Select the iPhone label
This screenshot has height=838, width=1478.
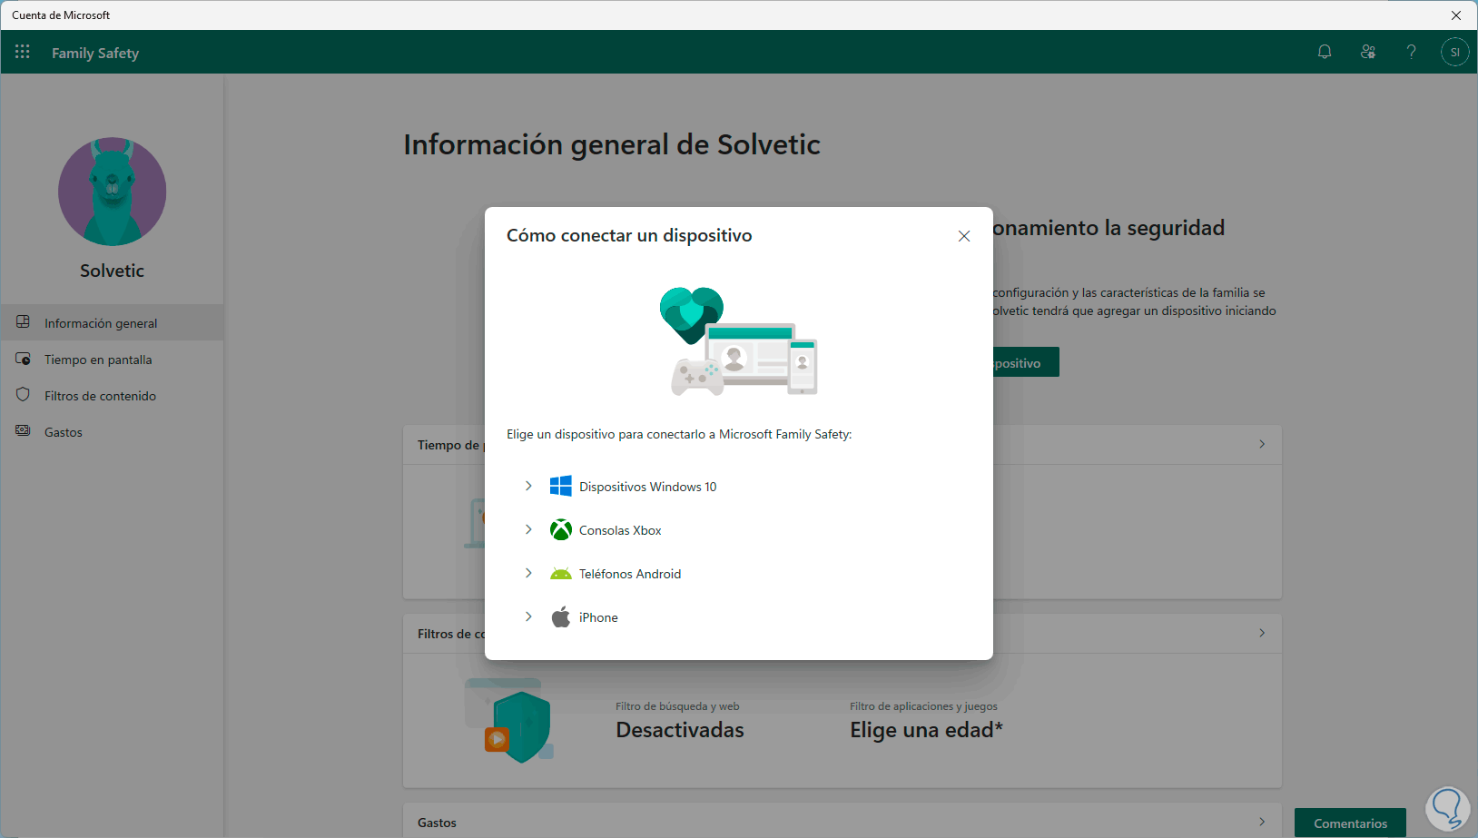[598, 617]
